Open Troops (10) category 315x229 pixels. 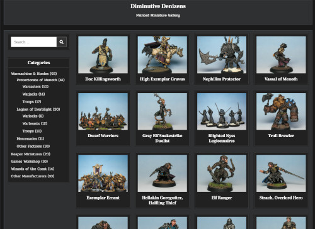(x=32, y=131)
